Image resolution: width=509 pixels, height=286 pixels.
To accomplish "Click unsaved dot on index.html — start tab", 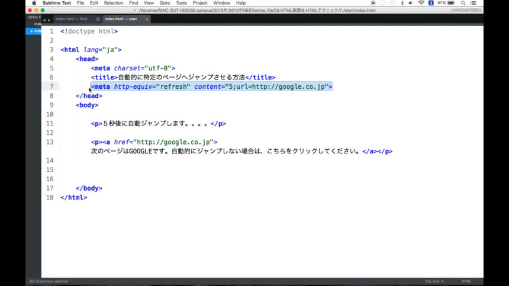I will (147, 19).
